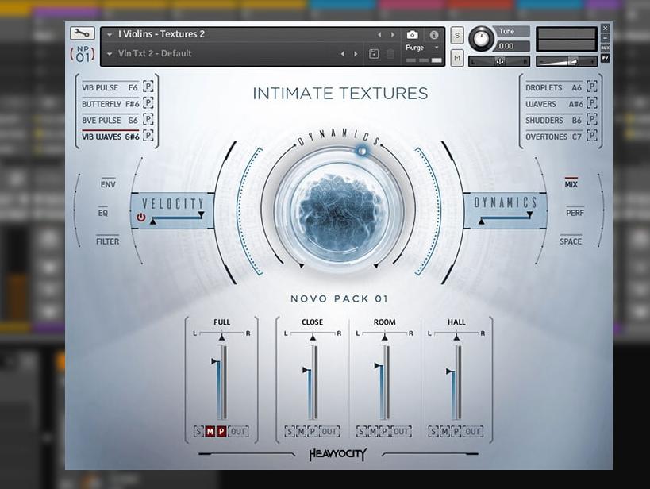The width and height of the screenshot is (650, 489).
Task: Mute the HALL mic channel
Action: [444, 432]
